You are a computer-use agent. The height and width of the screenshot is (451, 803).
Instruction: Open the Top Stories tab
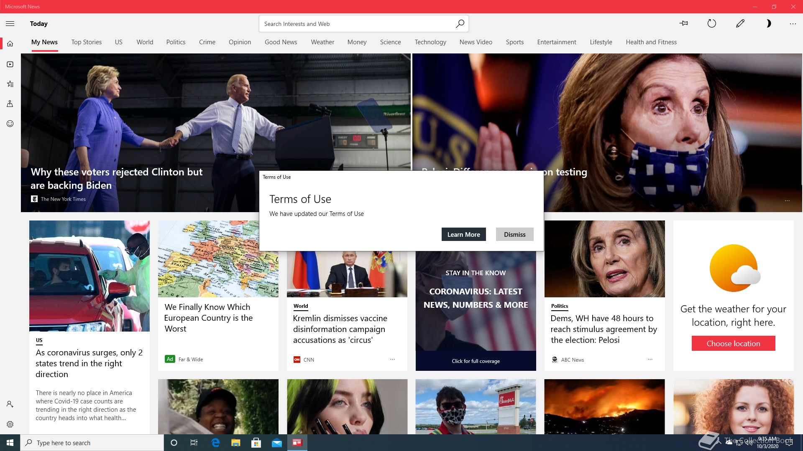pyautogui.click(x=86, y=42)
